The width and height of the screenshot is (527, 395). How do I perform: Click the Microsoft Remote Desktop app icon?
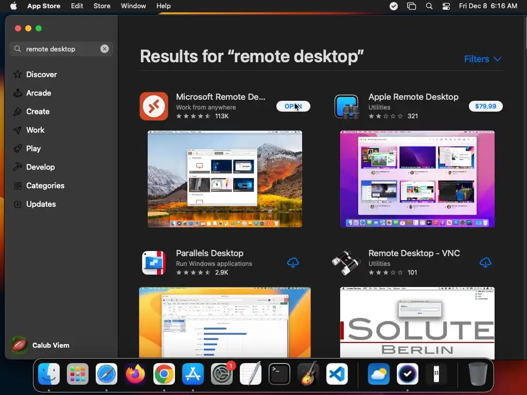(154, 106)
